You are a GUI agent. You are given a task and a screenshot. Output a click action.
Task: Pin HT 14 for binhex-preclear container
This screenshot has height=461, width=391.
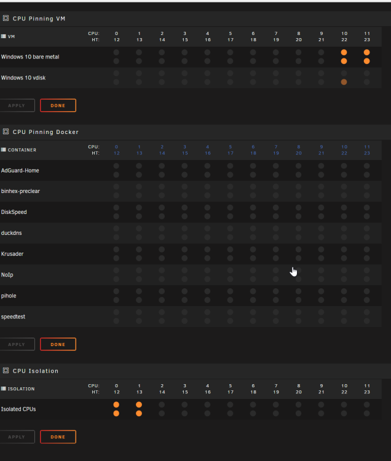click(x=162, y=195)
